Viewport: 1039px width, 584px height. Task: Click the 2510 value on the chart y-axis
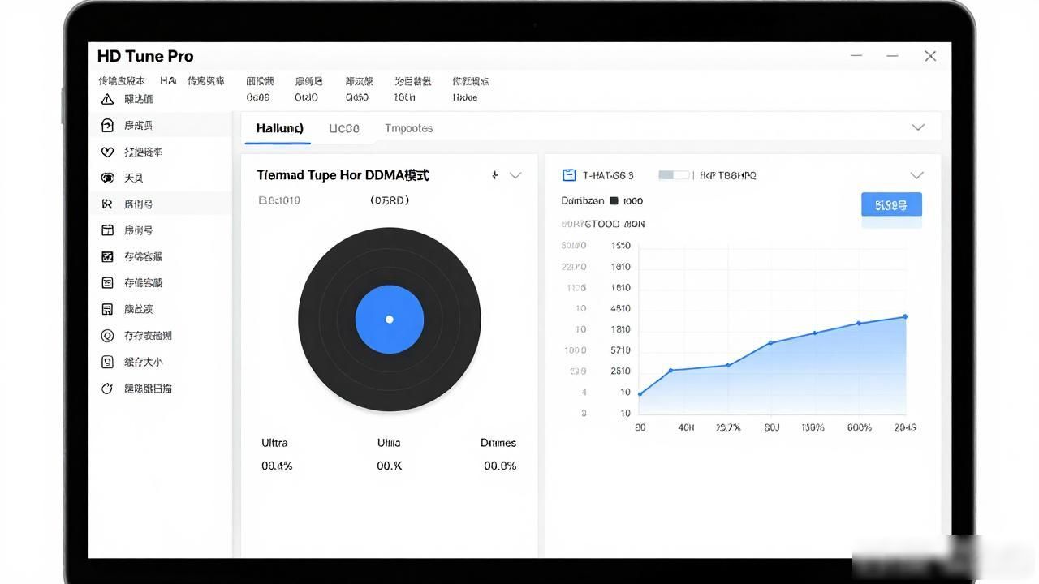620,371
